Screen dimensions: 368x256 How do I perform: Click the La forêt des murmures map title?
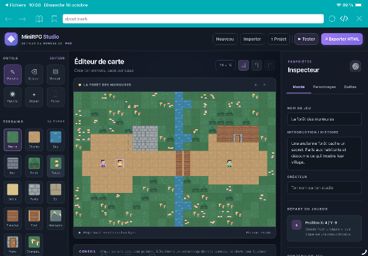[x=107, y=85]
